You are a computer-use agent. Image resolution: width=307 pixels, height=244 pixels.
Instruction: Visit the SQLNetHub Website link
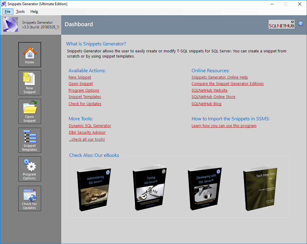[x=210, y=90]
